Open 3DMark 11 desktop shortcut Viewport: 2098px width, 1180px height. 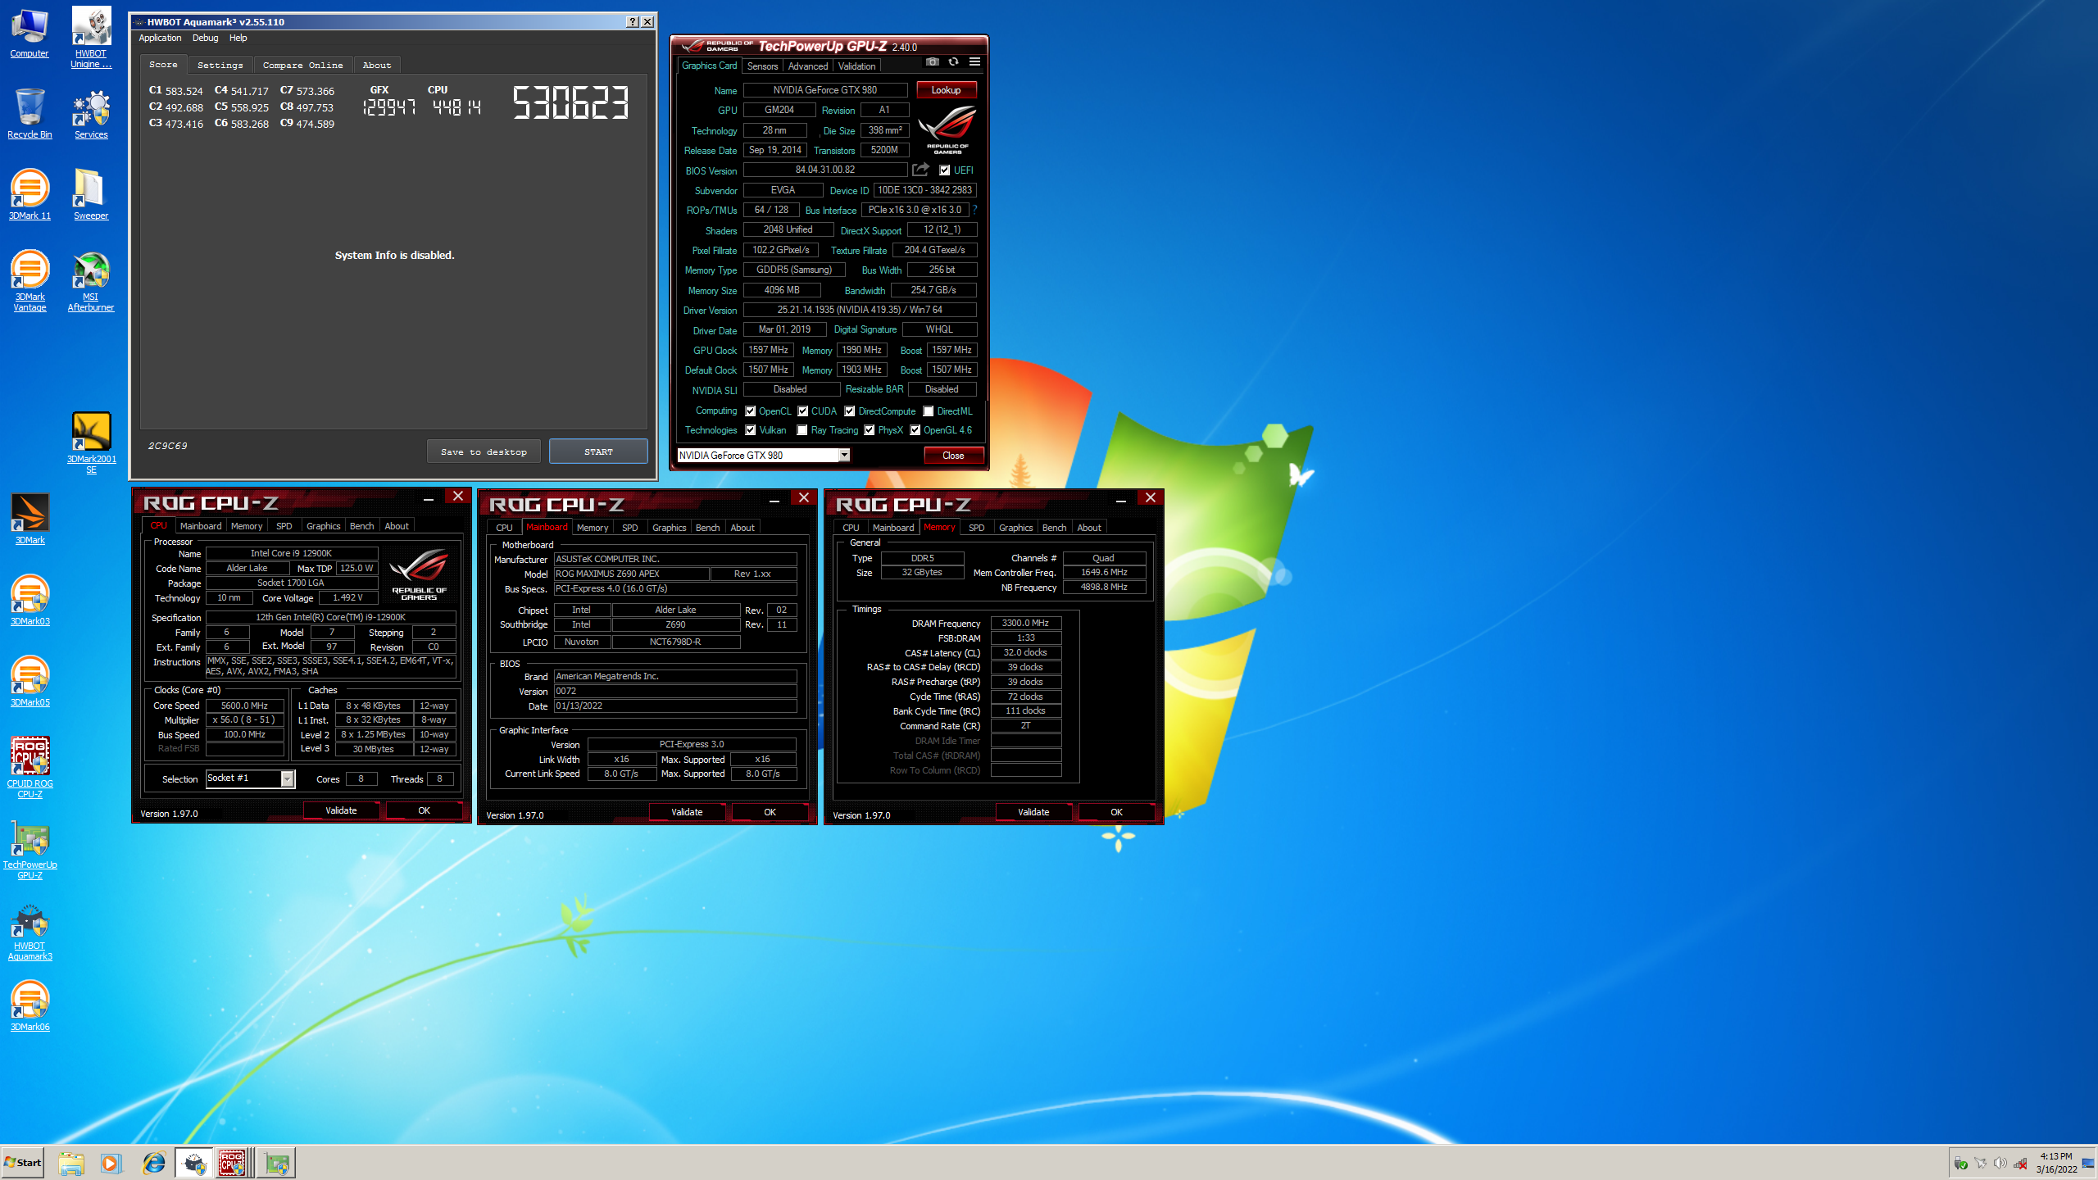[30, 194]
